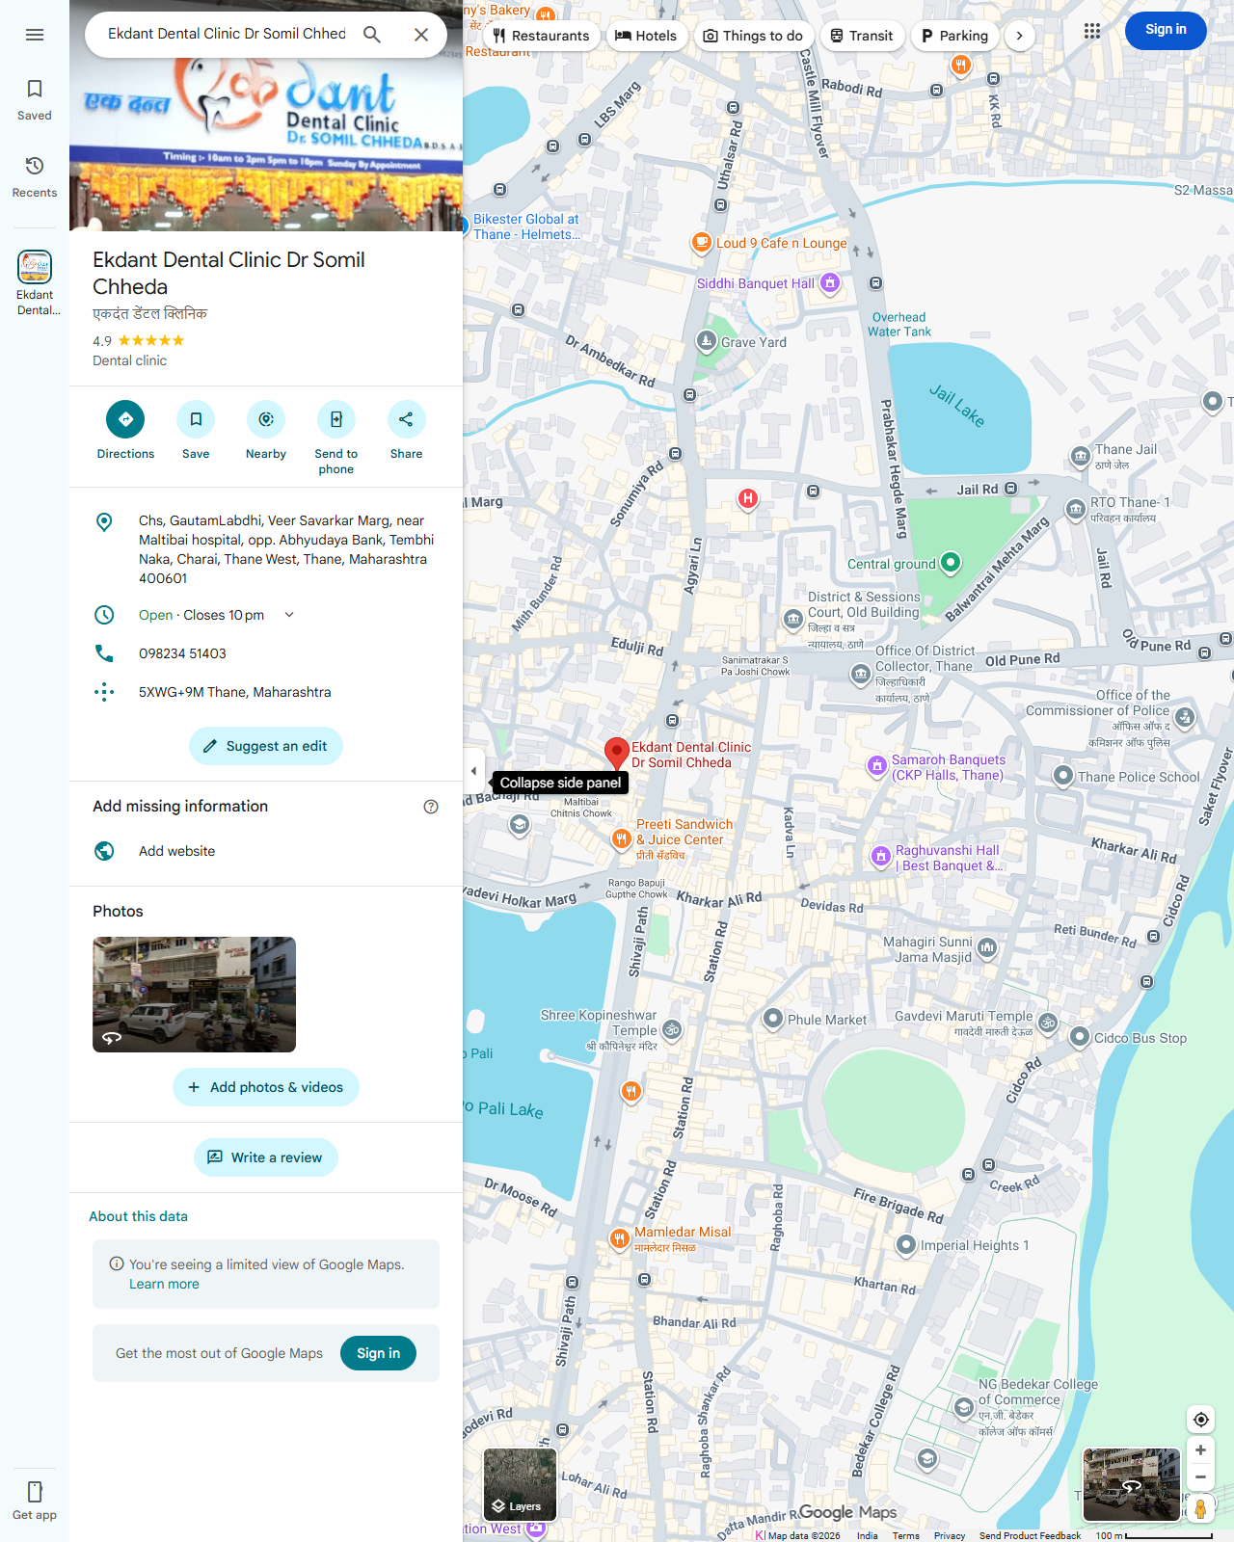Select Imperial Heights 1 marker

click(x=906, y=1245)
